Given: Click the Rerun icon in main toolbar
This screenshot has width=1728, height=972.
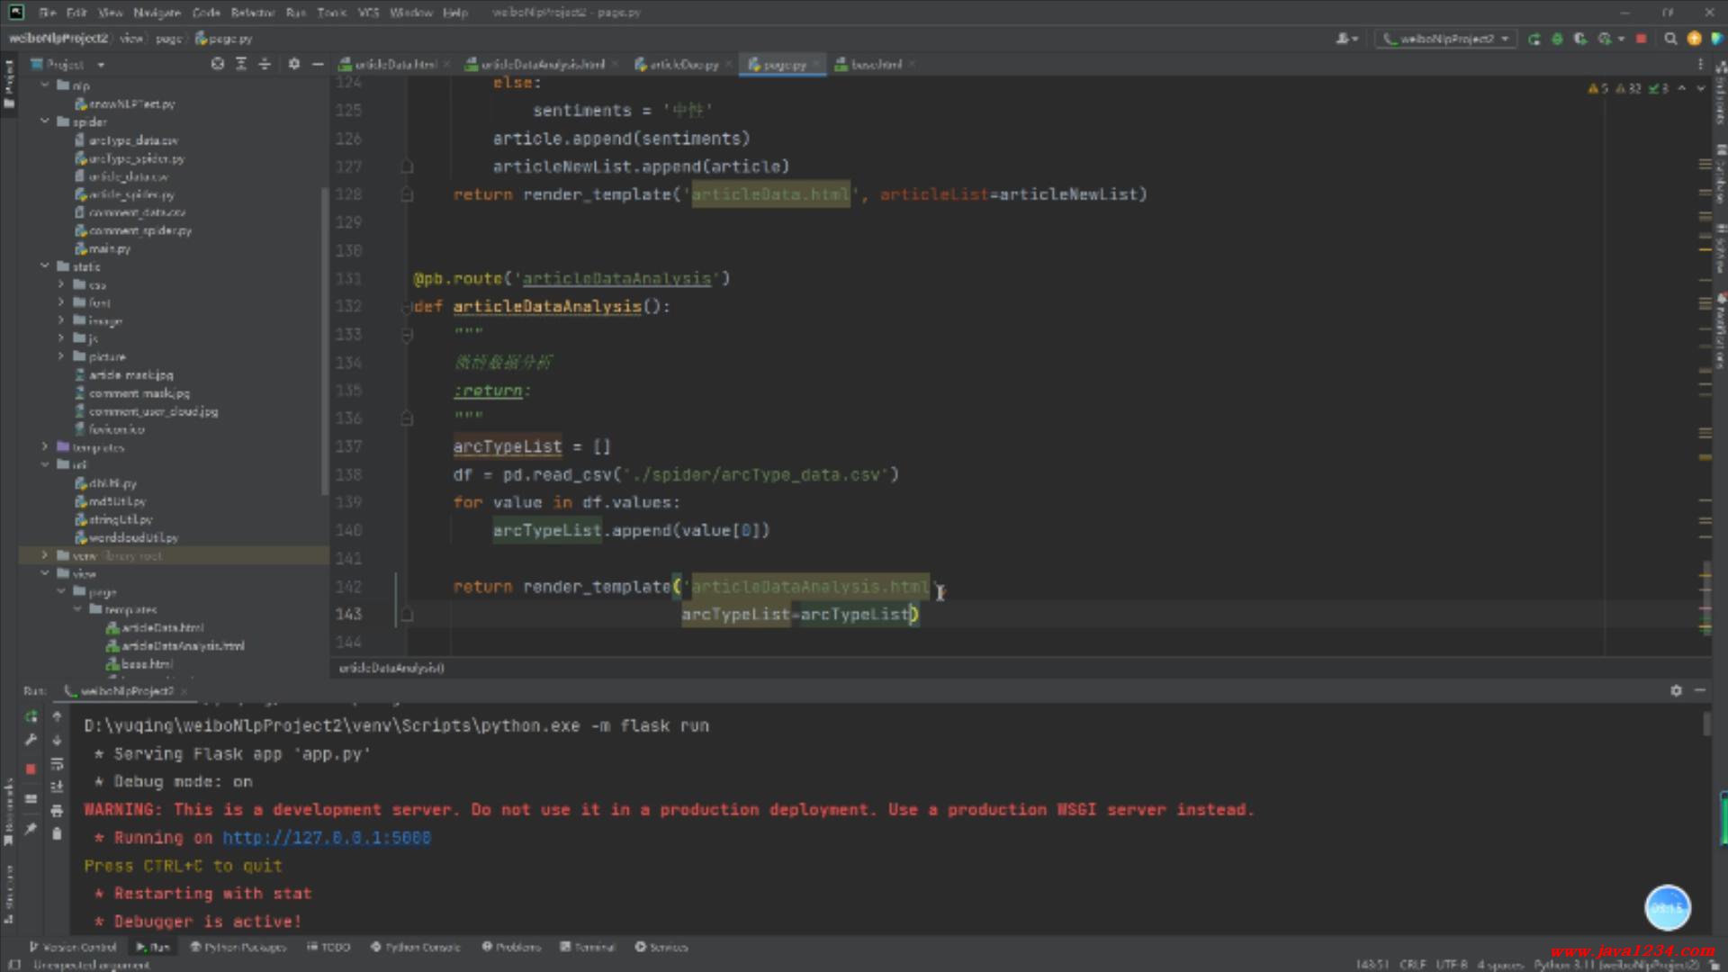Looking at the screenshot, I should (1534, 39).
